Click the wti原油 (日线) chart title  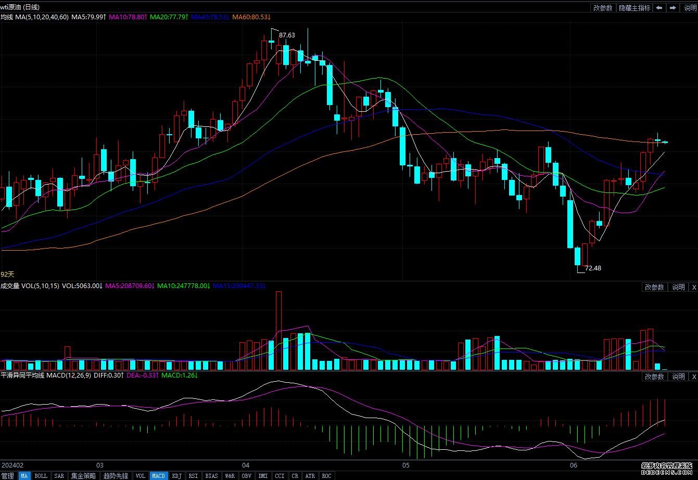[20, 7]
